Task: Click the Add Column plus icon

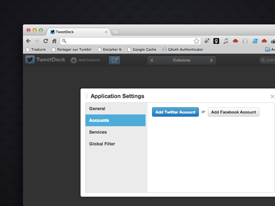Action: pyautogui.click(x=73, y=60)
